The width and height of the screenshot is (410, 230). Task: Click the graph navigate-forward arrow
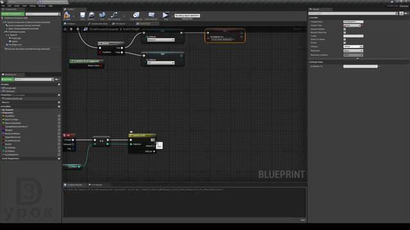78,29
